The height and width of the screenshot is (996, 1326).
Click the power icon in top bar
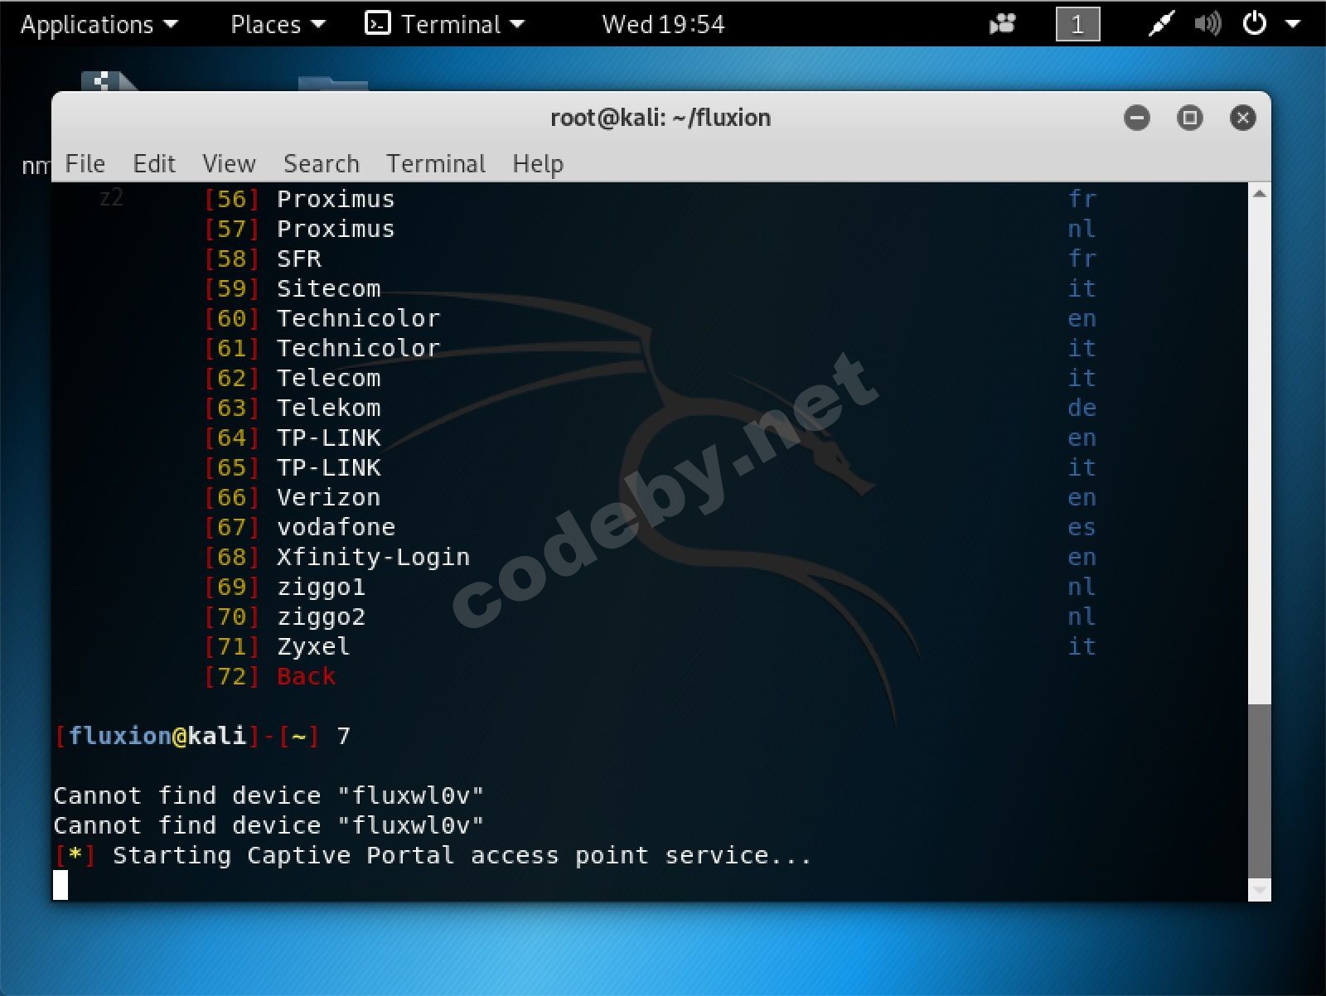click(x=1255, y=24)
